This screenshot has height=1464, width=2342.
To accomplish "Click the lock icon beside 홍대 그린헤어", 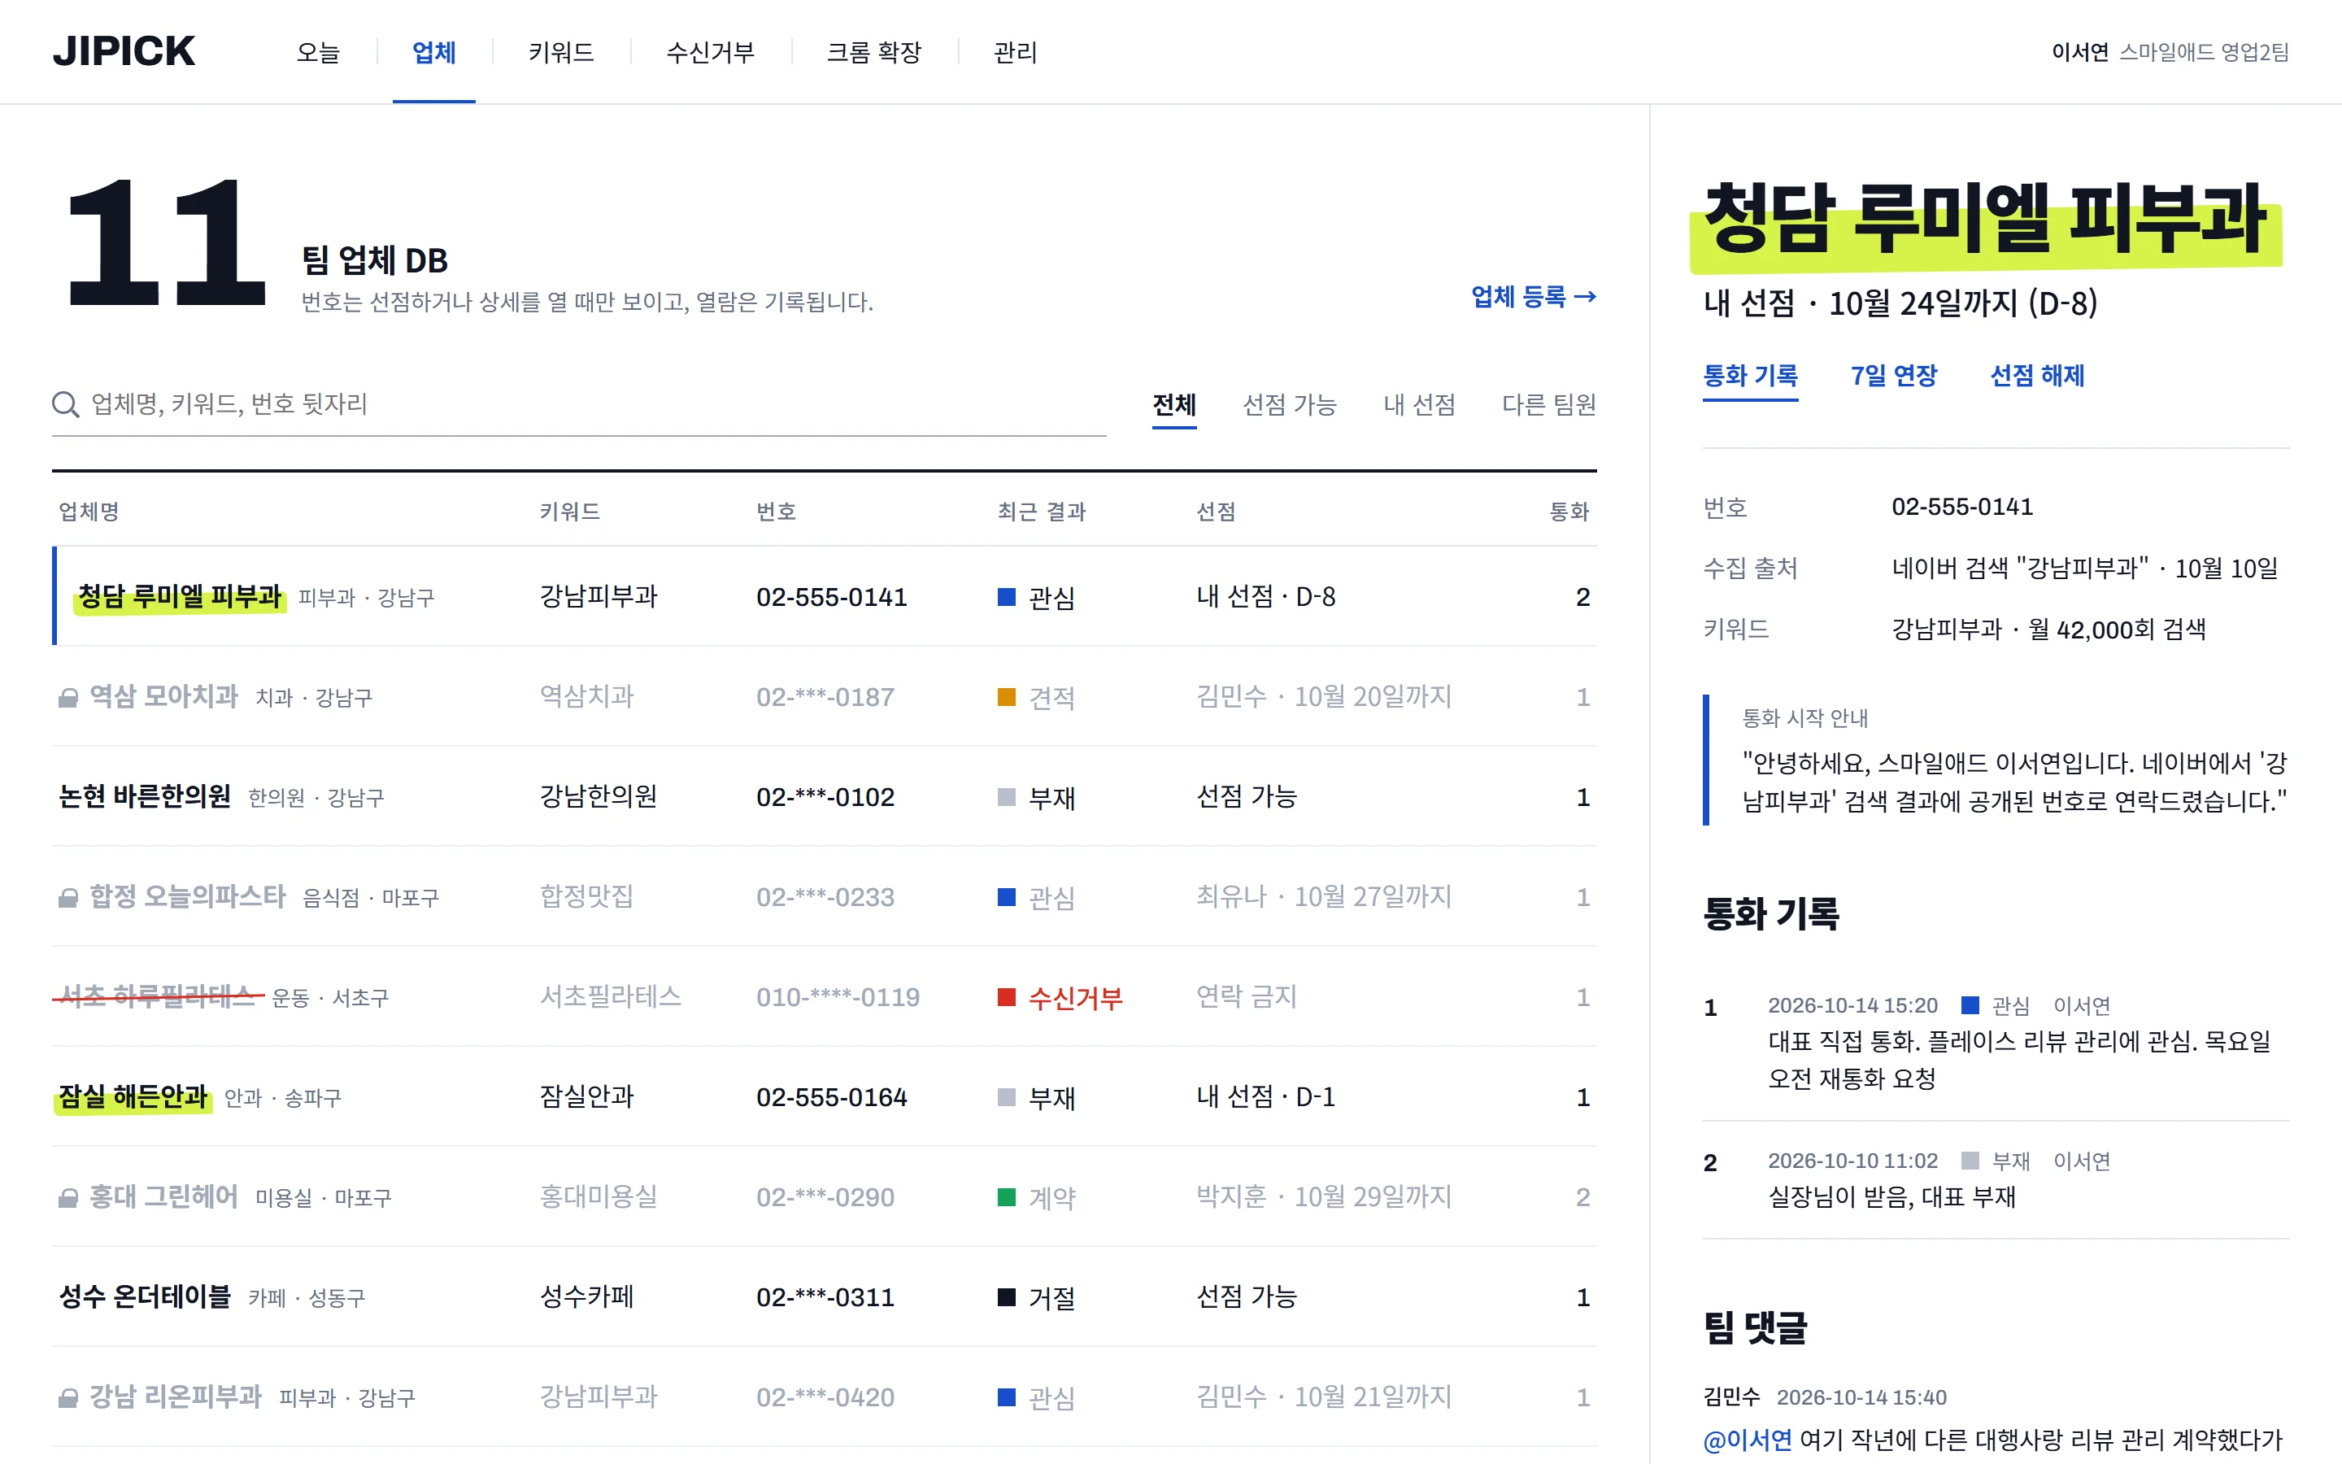I will tap(67, 1198).
